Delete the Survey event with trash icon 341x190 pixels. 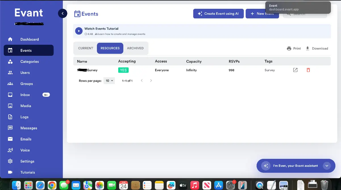308,70
